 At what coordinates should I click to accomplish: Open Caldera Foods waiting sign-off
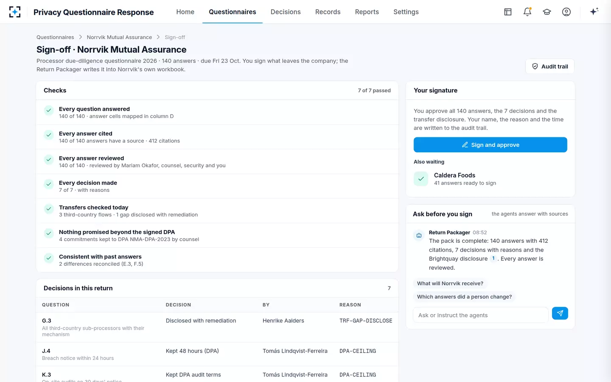(490, 179)
